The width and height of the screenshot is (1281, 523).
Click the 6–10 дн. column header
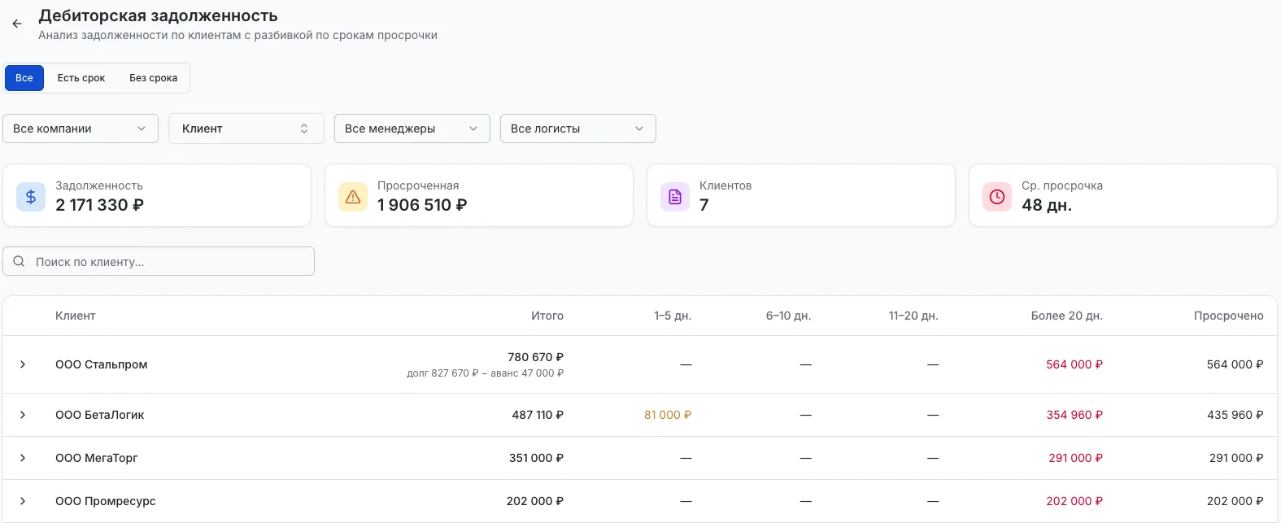click(788, 316)
